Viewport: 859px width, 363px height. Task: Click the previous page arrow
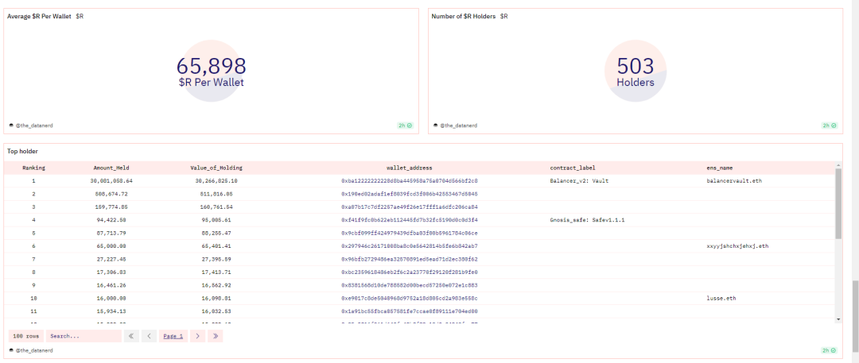pyautogui.click(x=150, y=336)
